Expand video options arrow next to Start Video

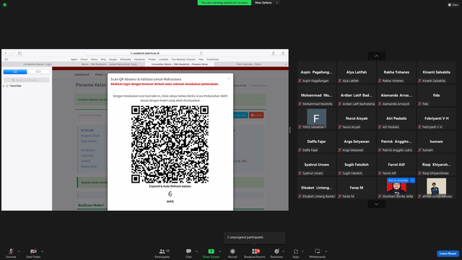point(42,251)
